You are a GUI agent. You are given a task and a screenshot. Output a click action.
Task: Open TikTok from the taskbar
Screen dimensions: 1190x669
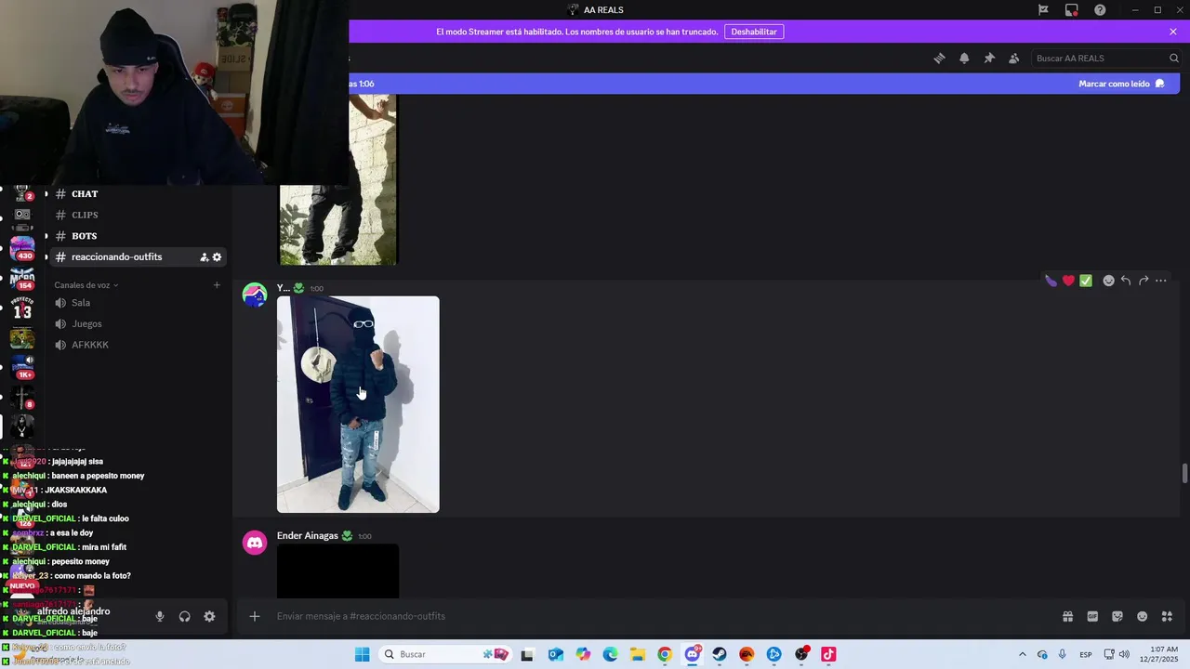tap(828, 654)
